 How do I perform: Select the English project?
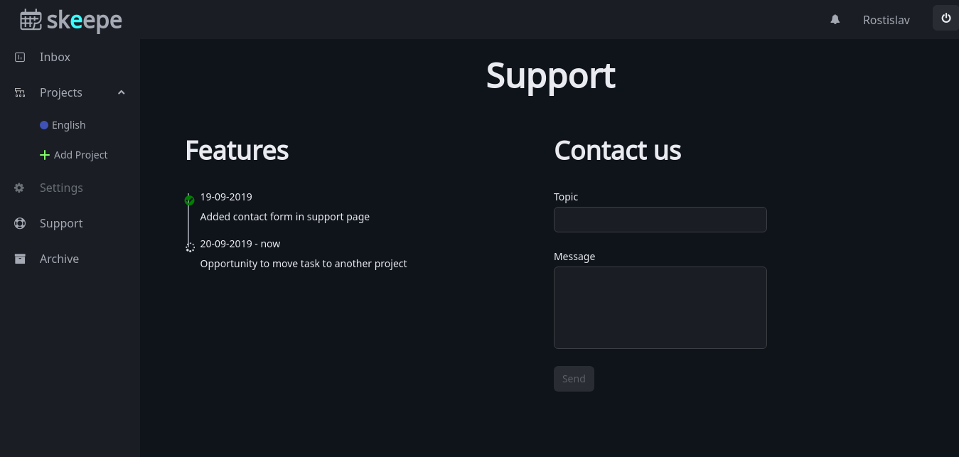tap(70, 125)
